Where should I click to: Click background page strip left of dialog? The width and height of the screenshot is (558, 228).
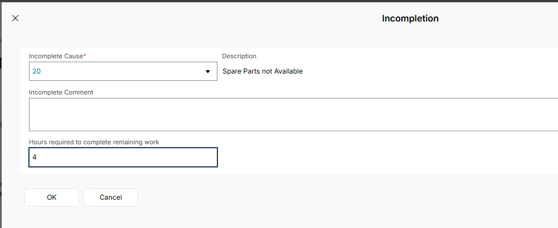click(x=1, y=113)
